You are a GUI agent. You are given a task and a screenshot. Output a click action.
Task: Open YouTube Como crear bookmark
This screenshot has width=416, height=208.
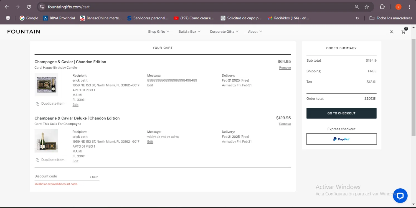click(x=194, y=18)
